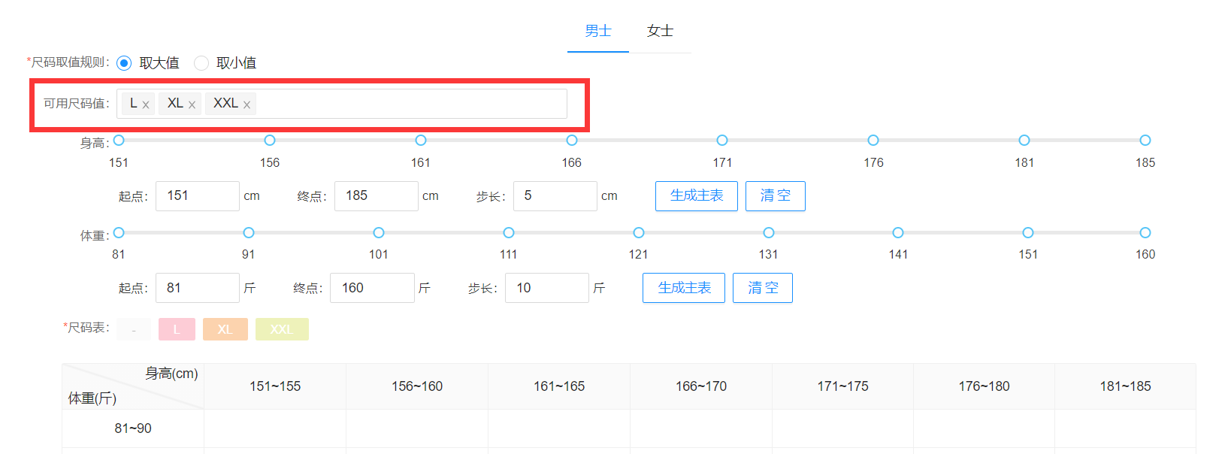Clear the weight row settings

tap(763, 288)
